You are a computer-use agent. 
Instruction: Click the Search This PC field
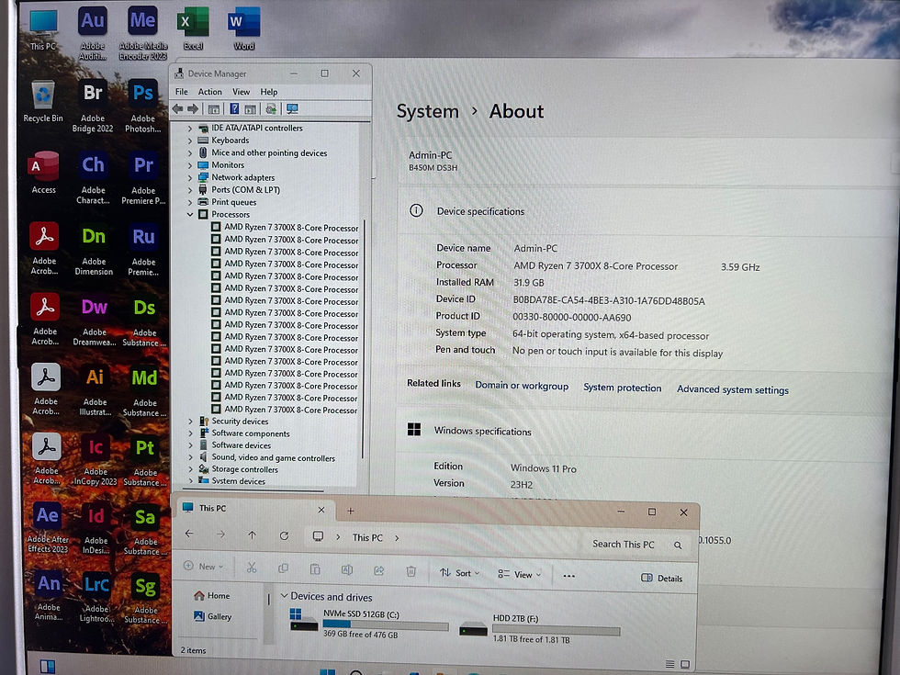click(636, 544)
